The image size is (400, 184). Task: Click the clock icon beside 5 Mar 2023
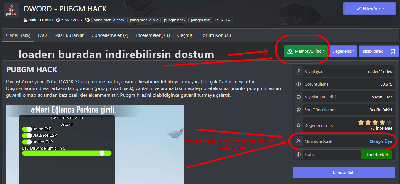tap(58, 20)
